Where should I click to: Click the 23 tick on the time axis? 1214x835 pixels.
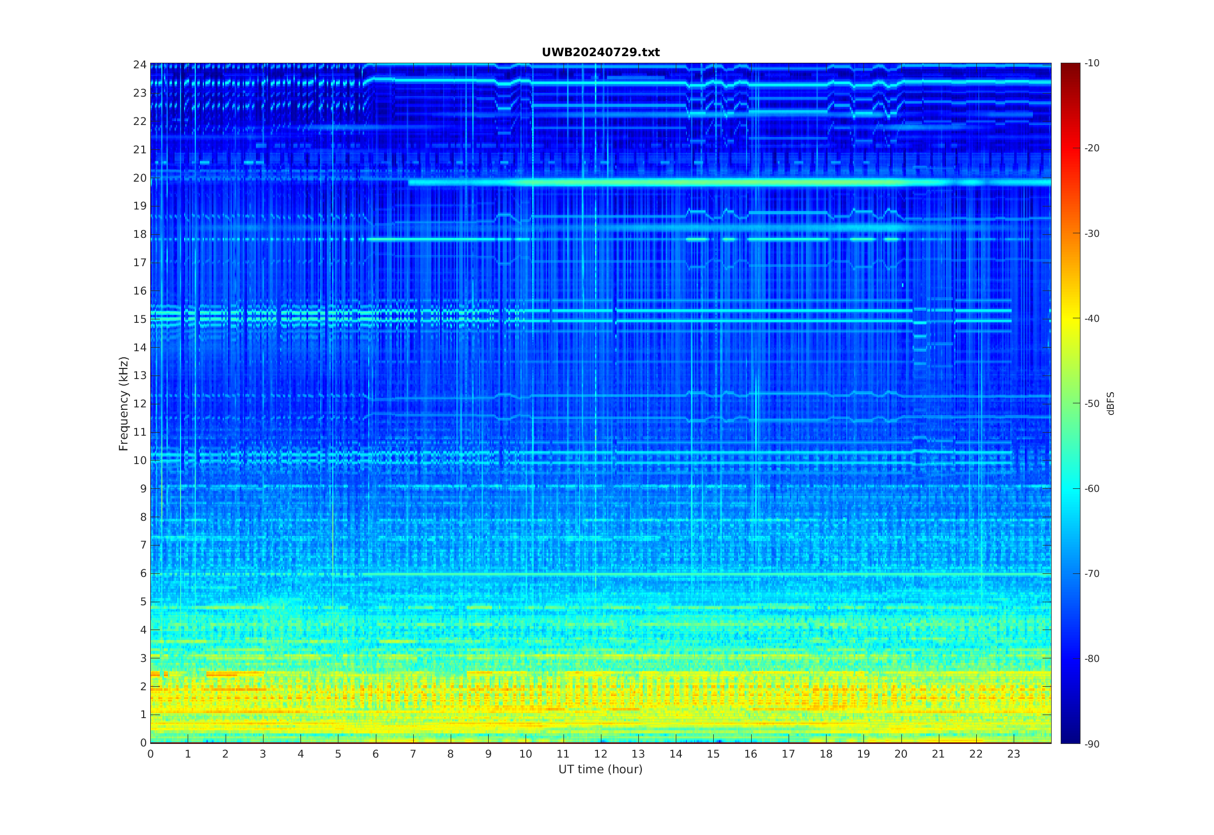[1013, 754]
